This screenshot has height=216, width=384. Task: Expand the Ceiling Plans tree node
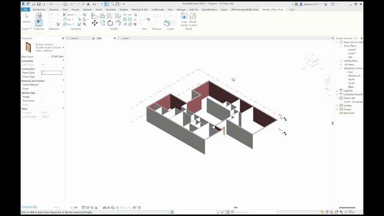(x=341, y=61)
